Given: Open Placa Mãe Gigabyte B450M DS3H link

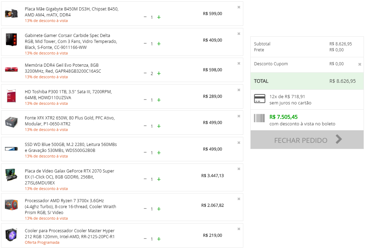Looking at the screenshot, I should [x=72, y=12].
